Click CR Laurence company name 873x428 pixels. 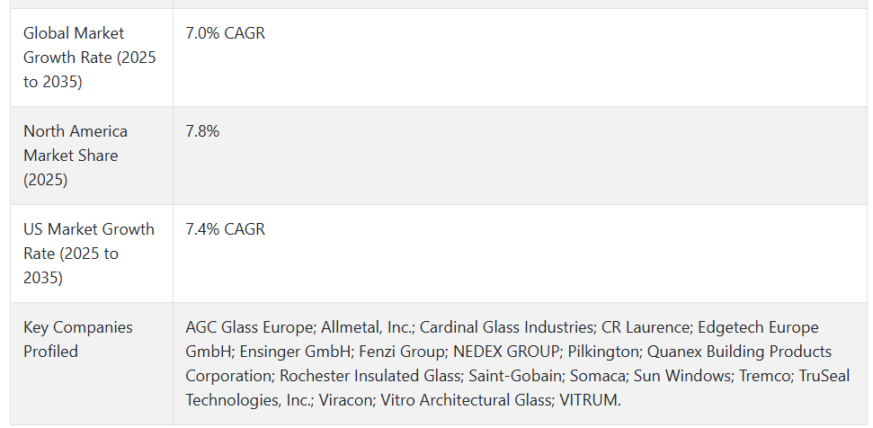646,327
